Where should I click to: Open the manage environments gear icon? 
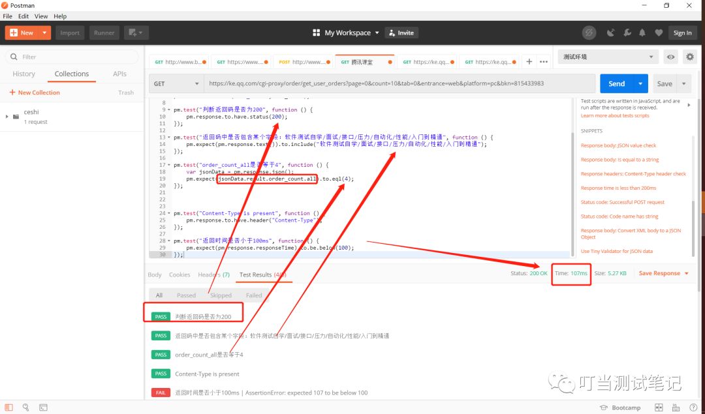690,57
